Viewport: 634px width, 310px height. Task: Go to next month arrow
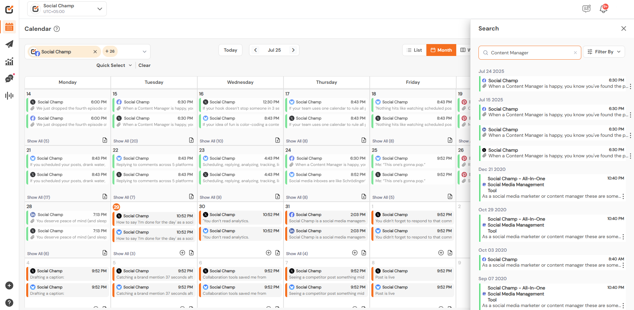[x=293, y=50]
